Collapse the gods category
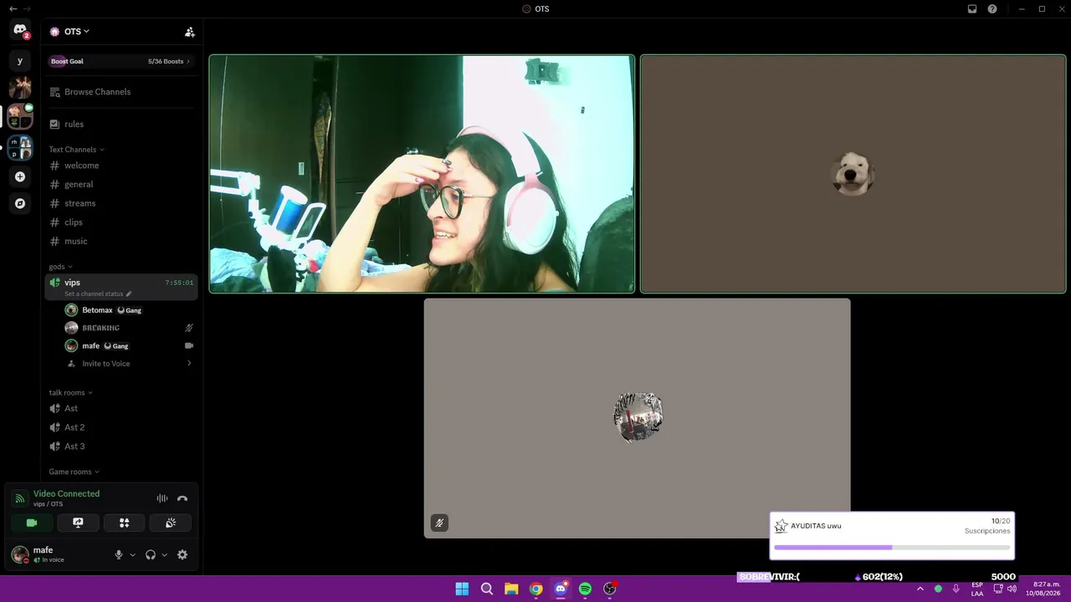Screen dimensions: 1071x602 point(60,267)
